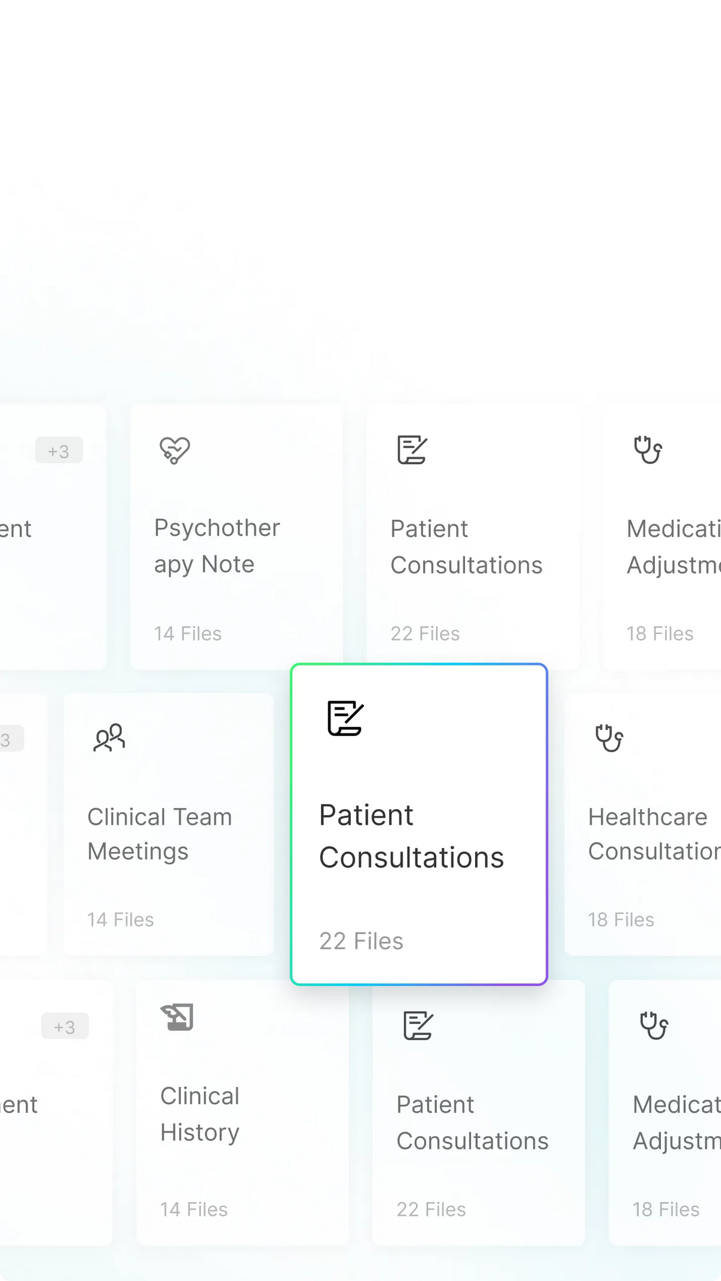Click 18 Files under Healthcare Consultation

(621, 920)
